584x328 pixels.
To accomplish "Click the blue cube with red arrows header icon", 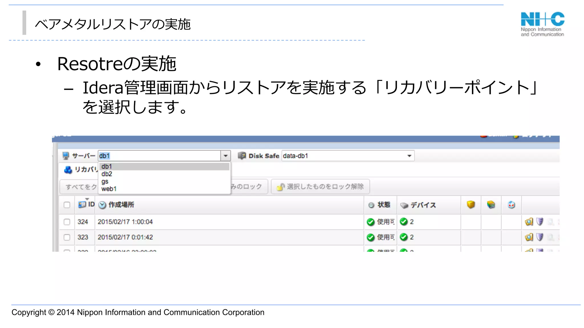I will pos(511,205).
